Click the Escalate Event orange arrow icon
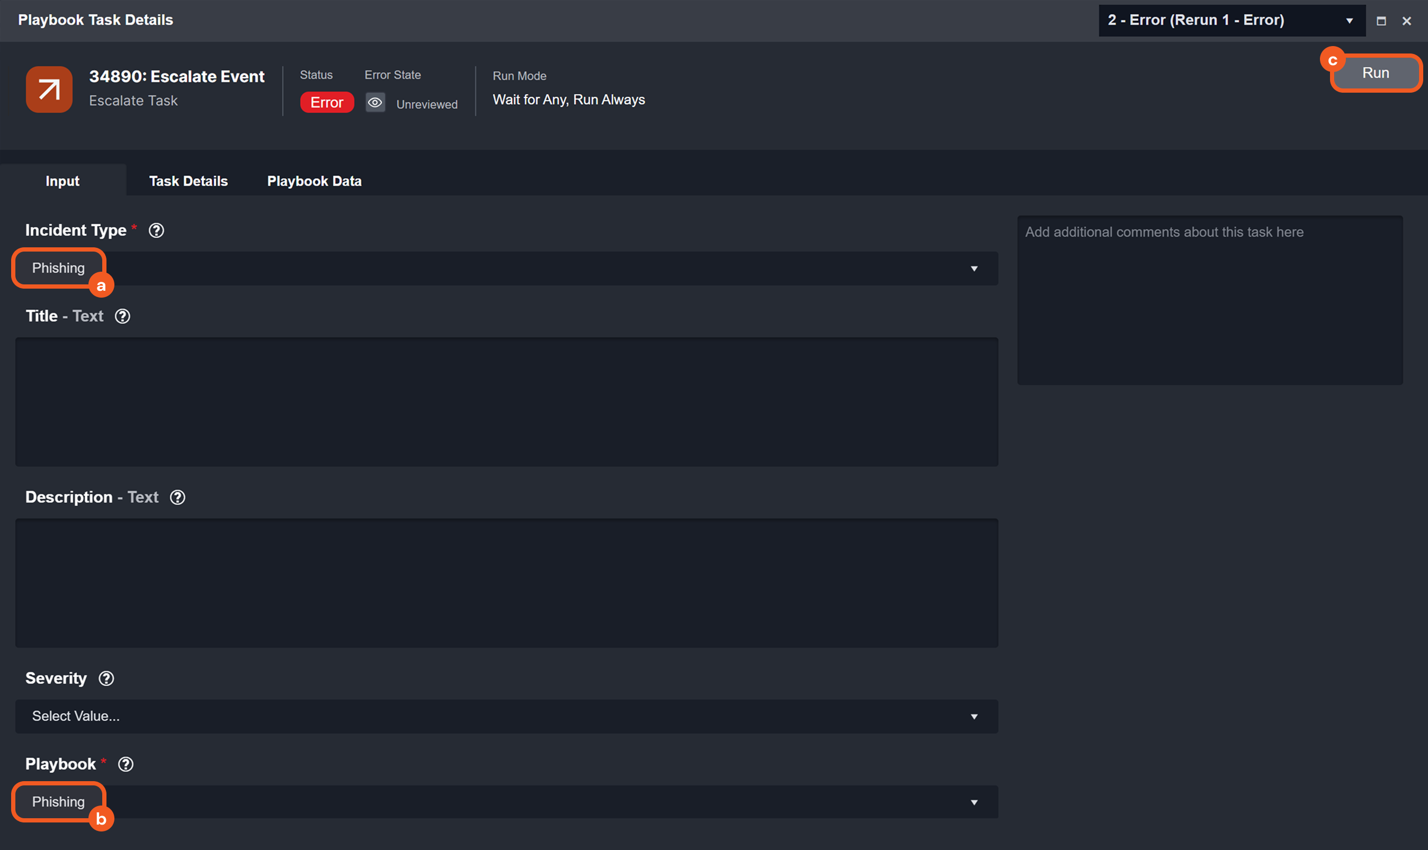 tap(49, 90)
